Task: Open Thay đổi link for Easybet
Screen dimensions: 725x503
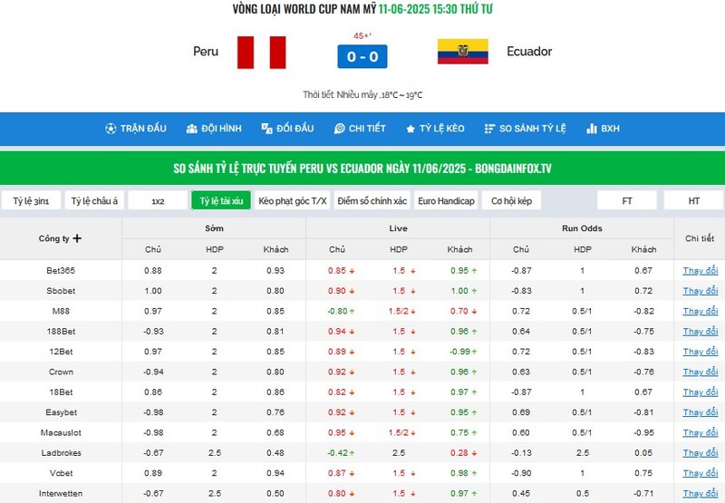Action: (x=701, y=412)
